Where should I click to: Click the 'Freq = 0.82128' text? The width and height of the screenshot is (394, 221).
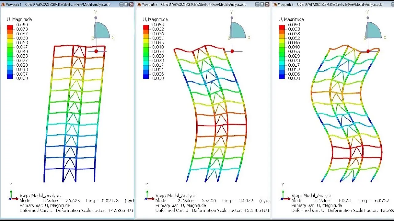pos(103,200)
